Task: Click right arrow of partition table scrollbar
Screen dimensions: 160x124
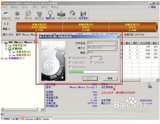Action: pos(157,80)
